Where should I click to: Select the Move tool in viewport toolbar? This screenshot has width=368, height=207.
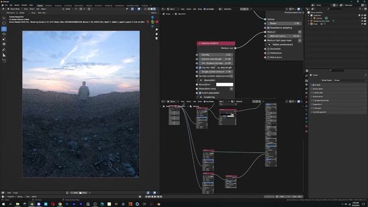(x=4, y=29)
